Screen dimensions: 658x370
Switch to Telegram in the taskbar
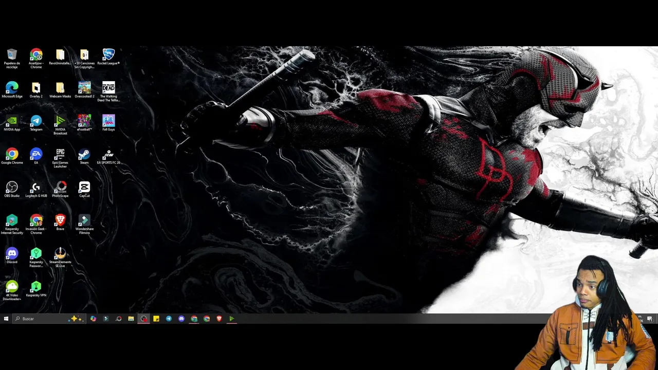point(169,319)
